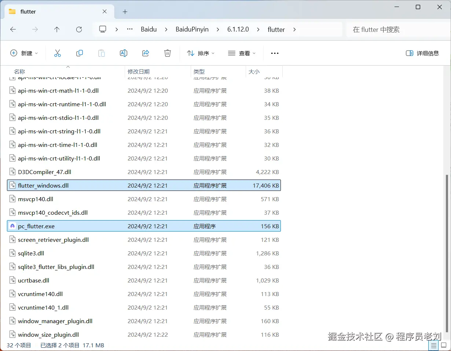Select vcruntime140_1.dll file name

(x=43, y=307)
